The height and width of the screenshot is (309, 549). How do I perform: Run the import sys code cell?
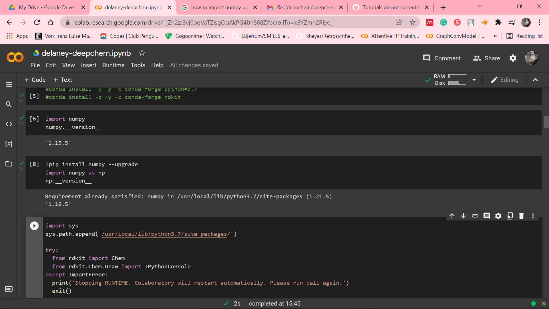[34, 225]
